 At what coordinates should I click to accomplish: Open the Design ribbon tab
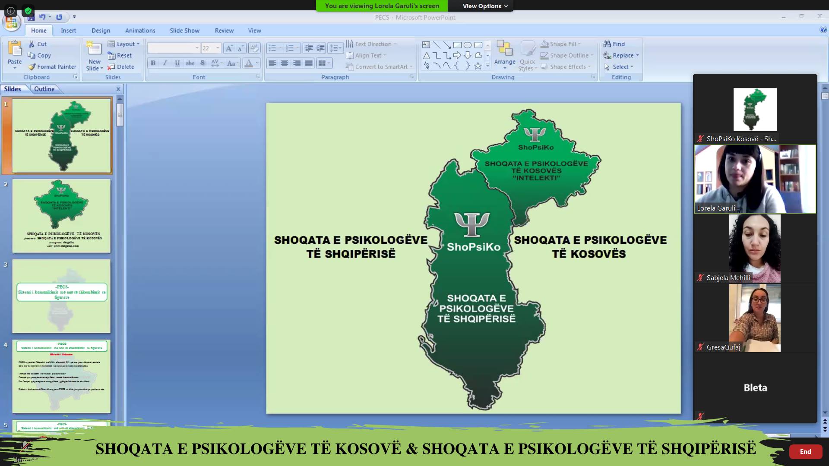click(101, 31)
